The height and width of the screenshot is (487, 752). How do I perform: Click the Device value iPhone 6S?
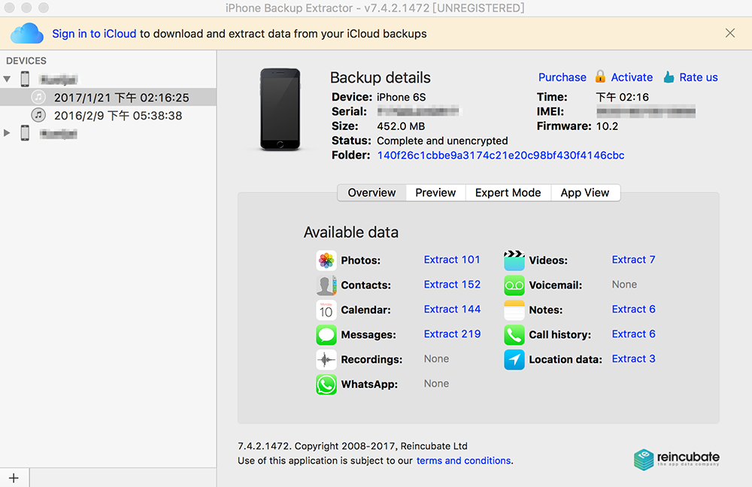pos(401,97)
